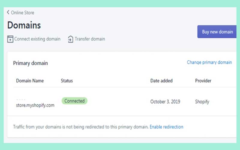Image resolution: width=240 pixels, height=150 pixels.
Task: Click the Transfer domain icon
Action: 70,39
